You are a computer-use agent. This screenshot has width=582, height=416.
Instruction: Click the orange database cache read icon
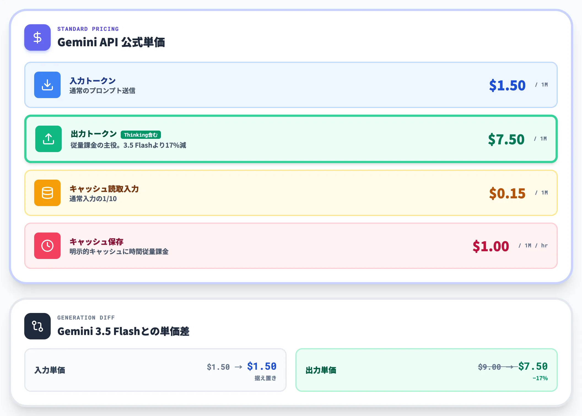click(47, 193)
